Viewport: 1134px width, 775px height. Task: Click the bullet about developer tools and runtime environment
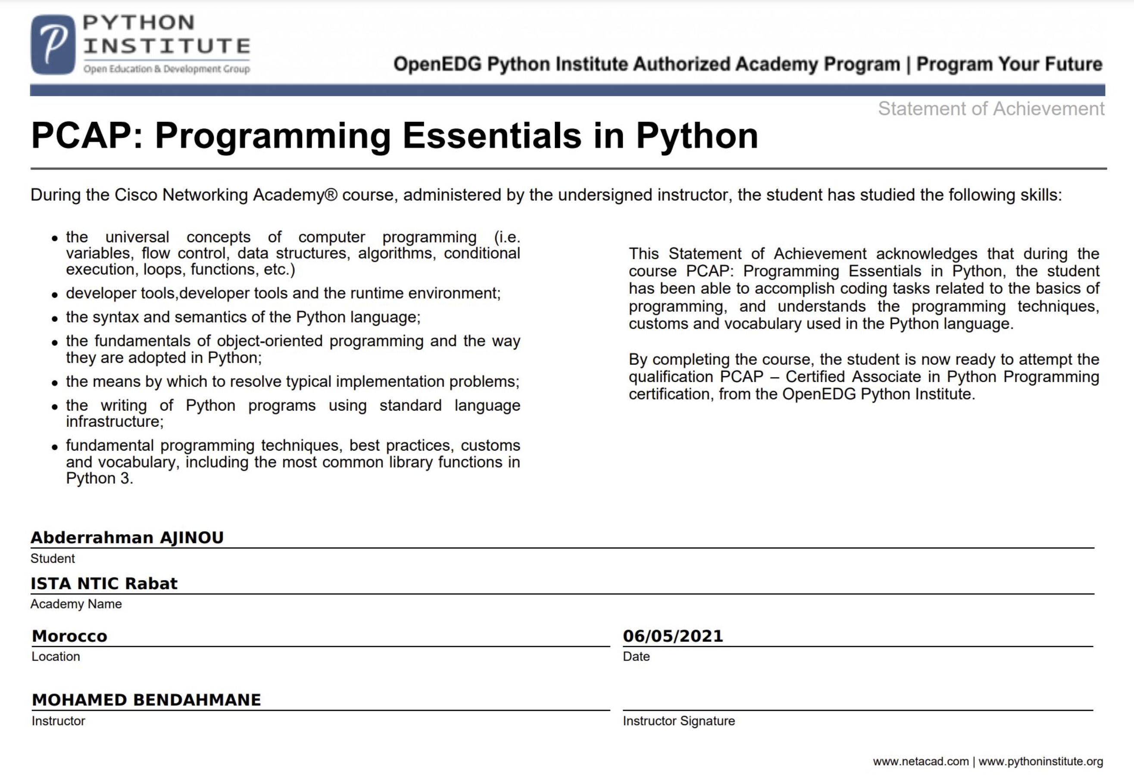283,293
